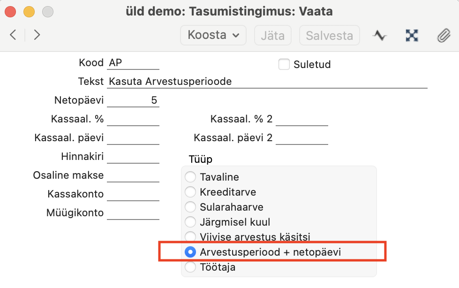Open attachments via the paperclip icon

tap(444, 36)
